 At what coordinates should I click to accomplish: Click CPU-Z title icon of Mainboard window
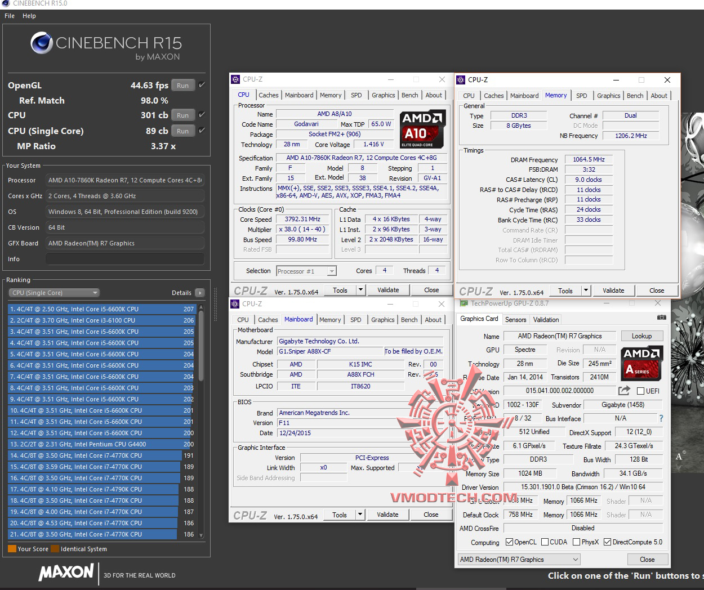coord(236,303)
